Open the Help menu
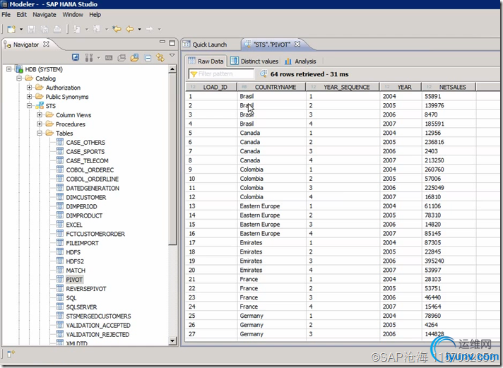Screen dimensions: 503x368 (x=95, y=14)
